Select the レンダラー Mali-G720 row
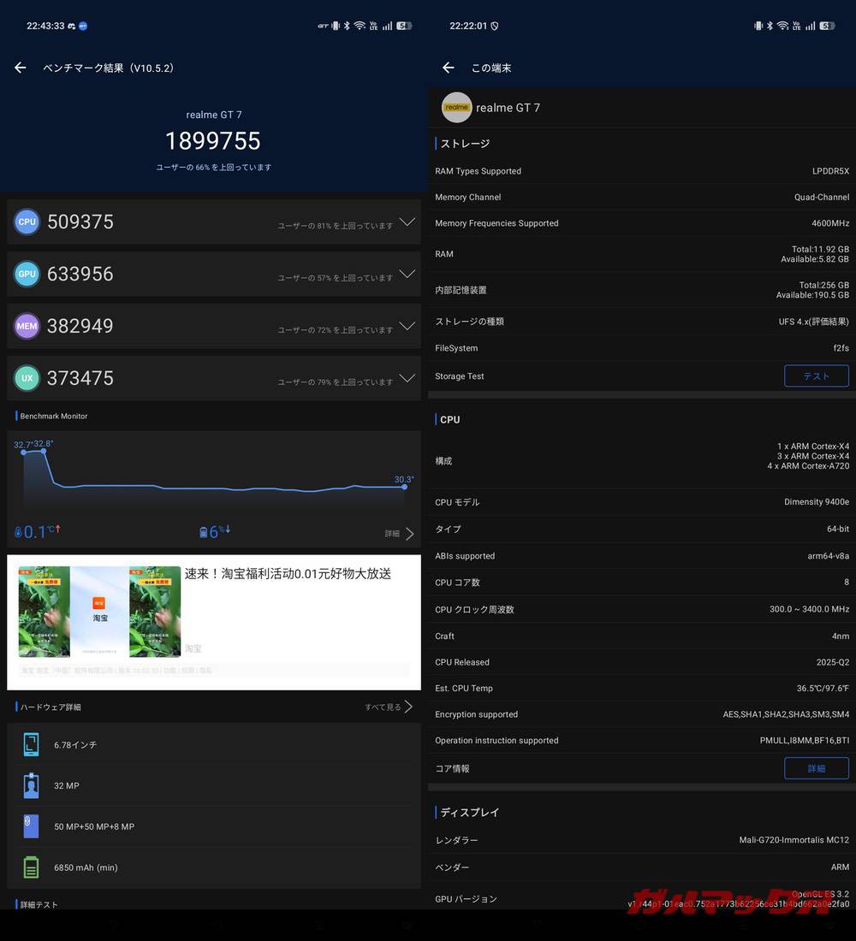This screenshot has width=856, height=941. pos(641,840)
